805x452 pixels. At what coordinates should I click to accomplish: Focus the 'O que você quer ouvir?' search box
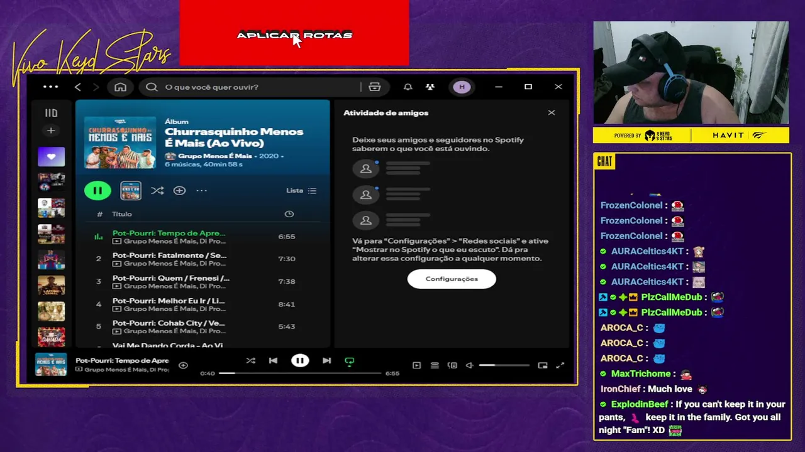[252, 87]
